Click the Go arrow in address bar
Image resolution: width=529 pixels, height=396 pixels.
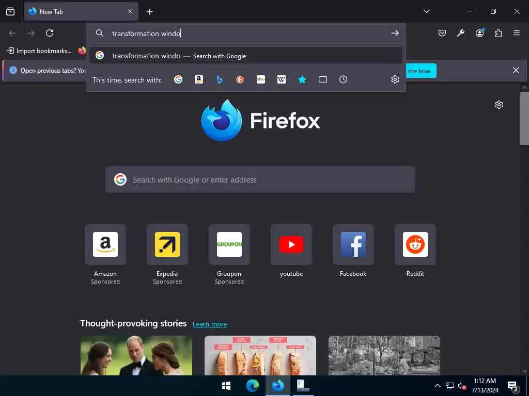coord(395,34)
